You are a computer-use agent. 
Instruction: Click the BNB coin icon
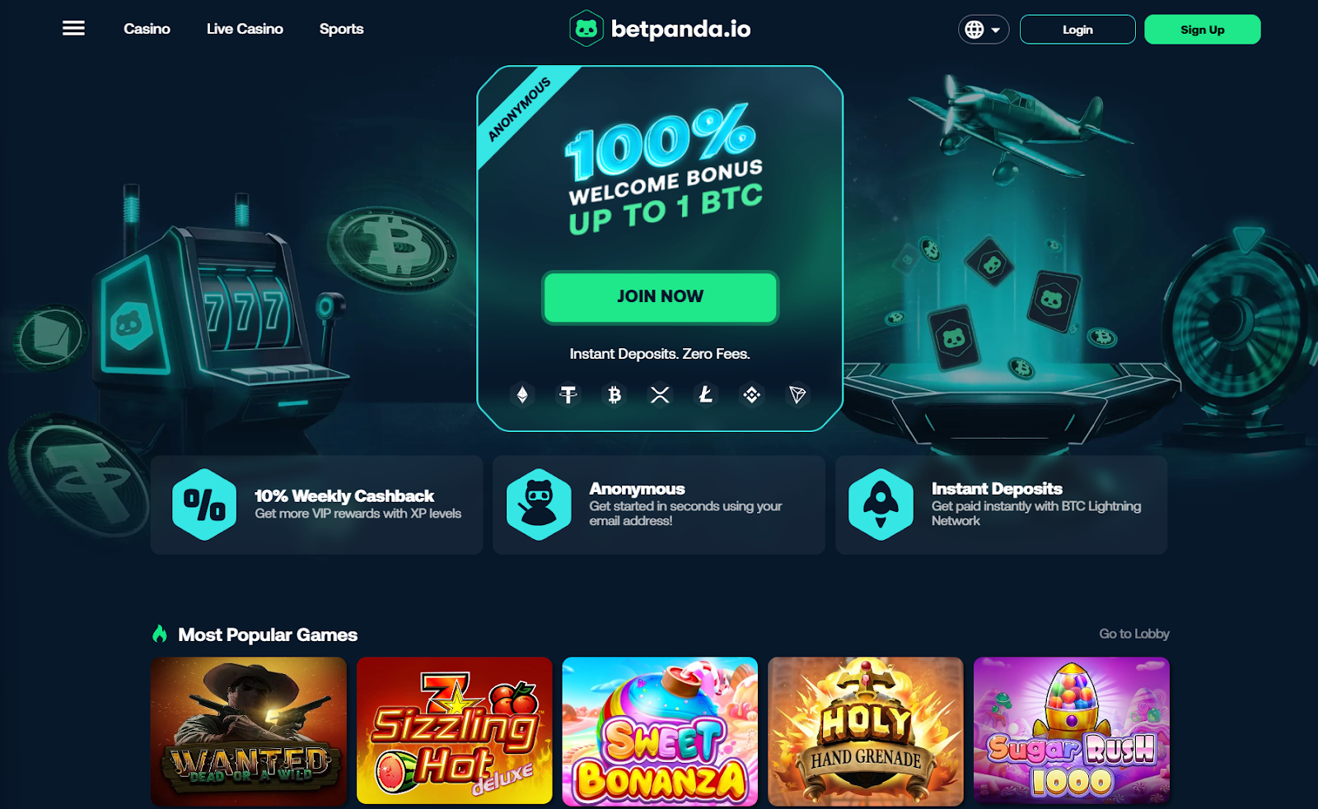[751, 395]
